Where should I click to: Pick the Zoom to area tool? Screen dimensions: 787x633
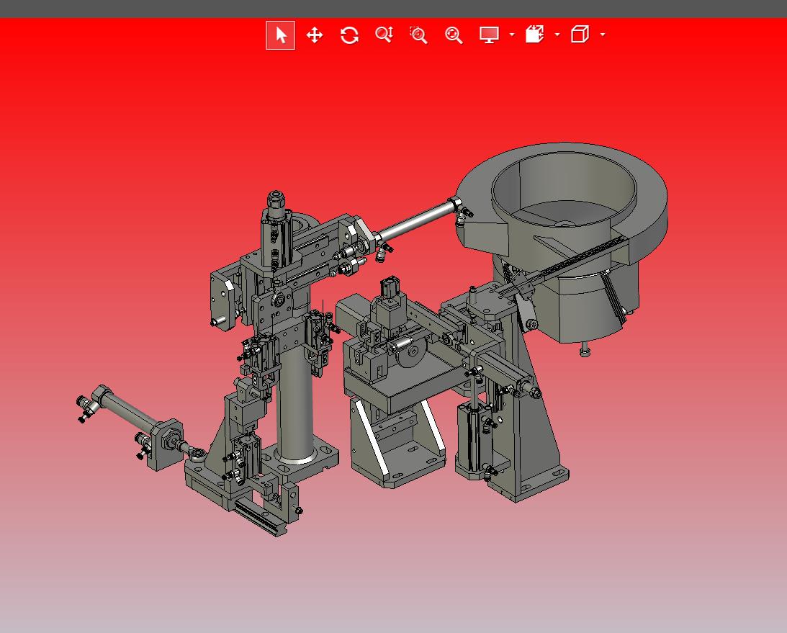[418, 35]
